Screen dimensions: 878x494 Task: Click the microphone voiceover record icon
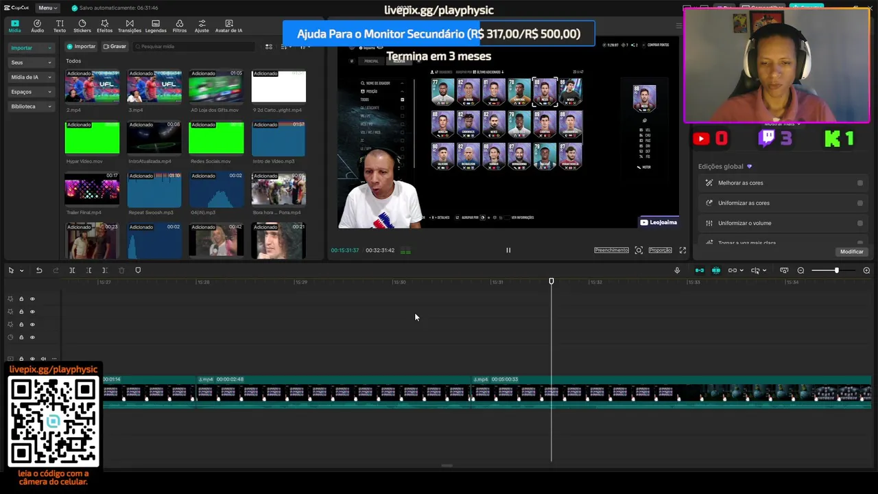(677, 270)
